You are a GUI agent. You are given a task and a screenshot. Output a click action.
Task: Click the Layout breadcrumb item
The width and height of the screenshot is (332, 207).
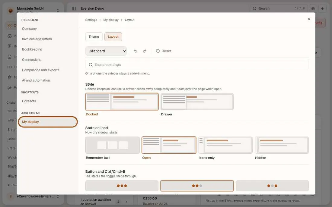pos(129,20)
